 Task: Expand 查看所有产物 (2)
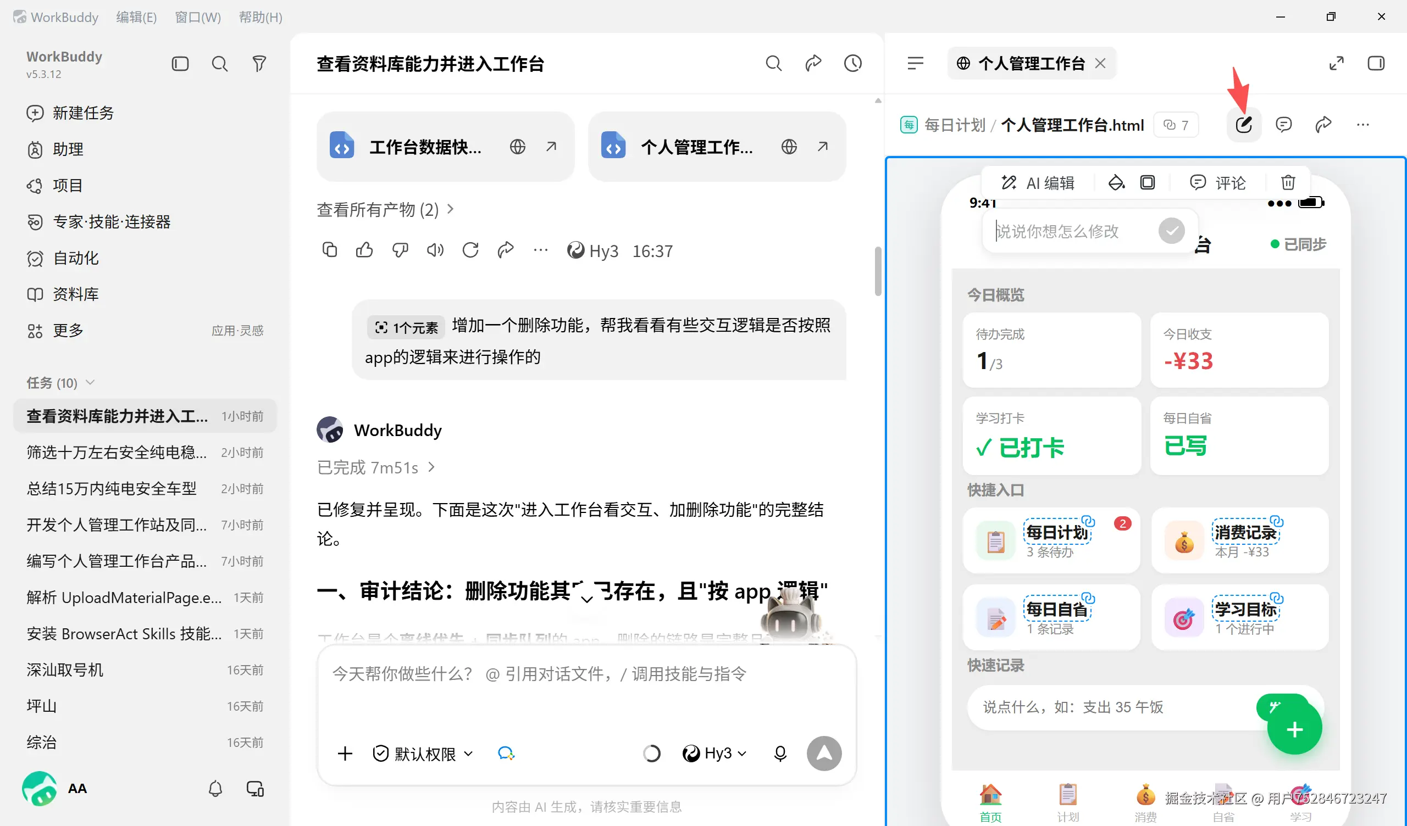(x=386, y=209)
